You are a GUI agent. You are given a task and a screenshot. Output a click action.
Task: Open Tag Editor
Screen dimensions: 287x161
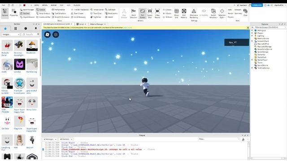click(96, 17)
